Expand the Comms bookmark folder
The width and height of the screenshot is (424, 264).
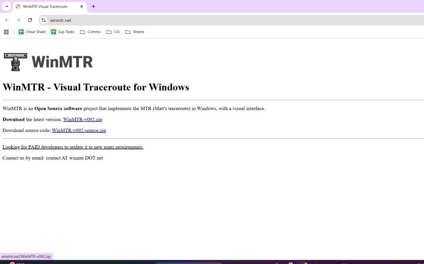[x=90, y=32]
